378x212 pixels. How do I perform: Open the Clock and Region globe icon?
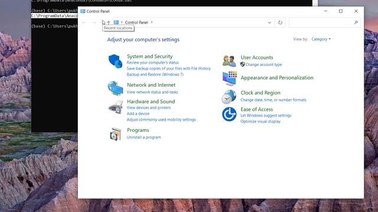click(x=229, y=97)
